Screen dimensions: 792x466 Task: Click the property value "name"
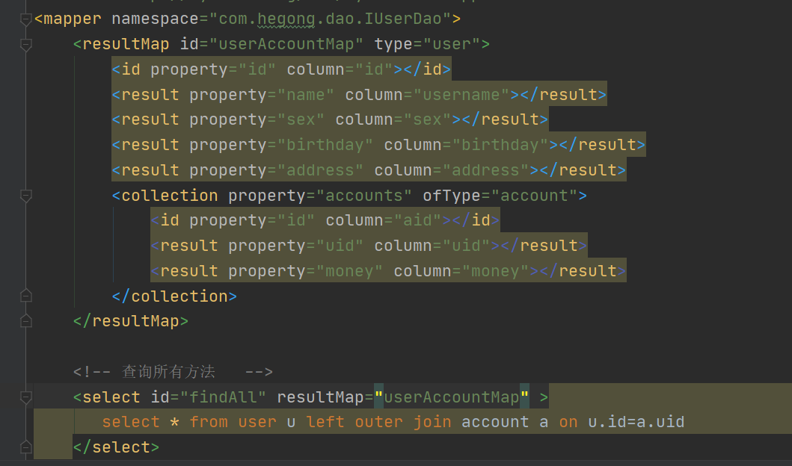306,95
